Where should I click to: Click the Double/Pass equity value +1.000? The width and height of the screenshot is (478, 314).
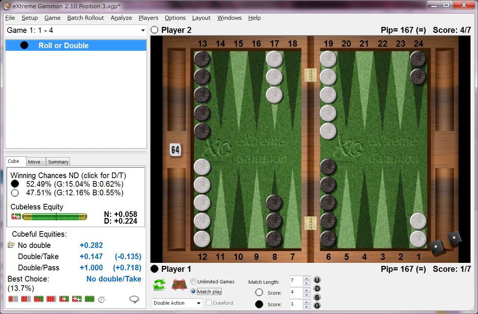91,268
